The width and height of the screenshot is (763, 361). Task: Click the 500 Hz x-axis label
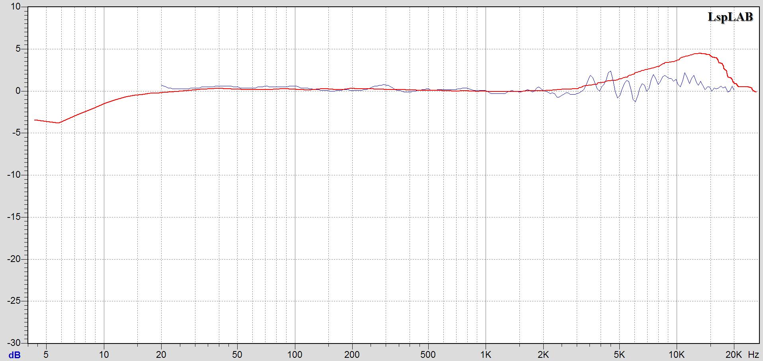click(428, 355)
